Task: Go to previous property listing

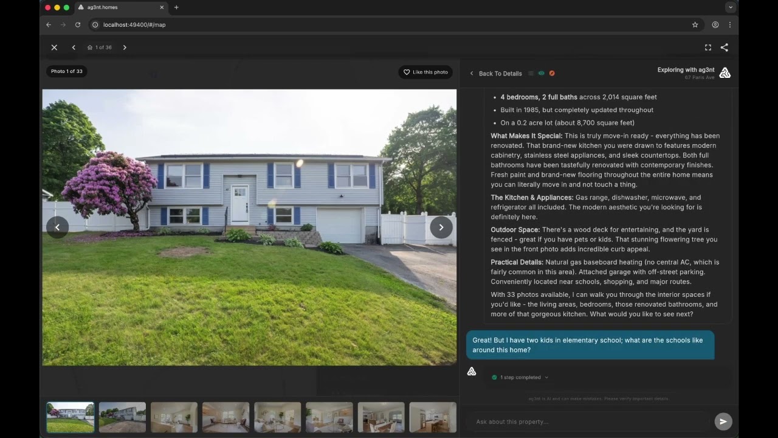Action: [74, 47]
